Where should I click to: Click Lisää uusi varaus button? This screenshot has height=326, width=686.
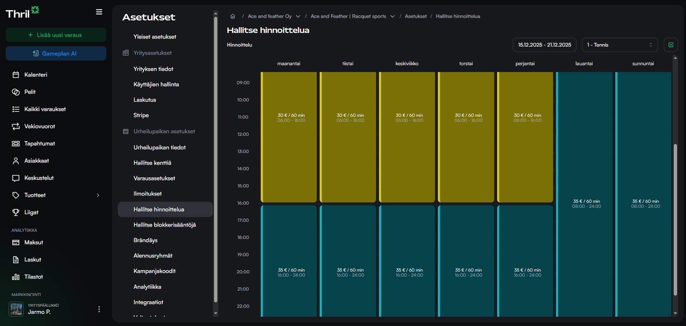tap(56, 35)
